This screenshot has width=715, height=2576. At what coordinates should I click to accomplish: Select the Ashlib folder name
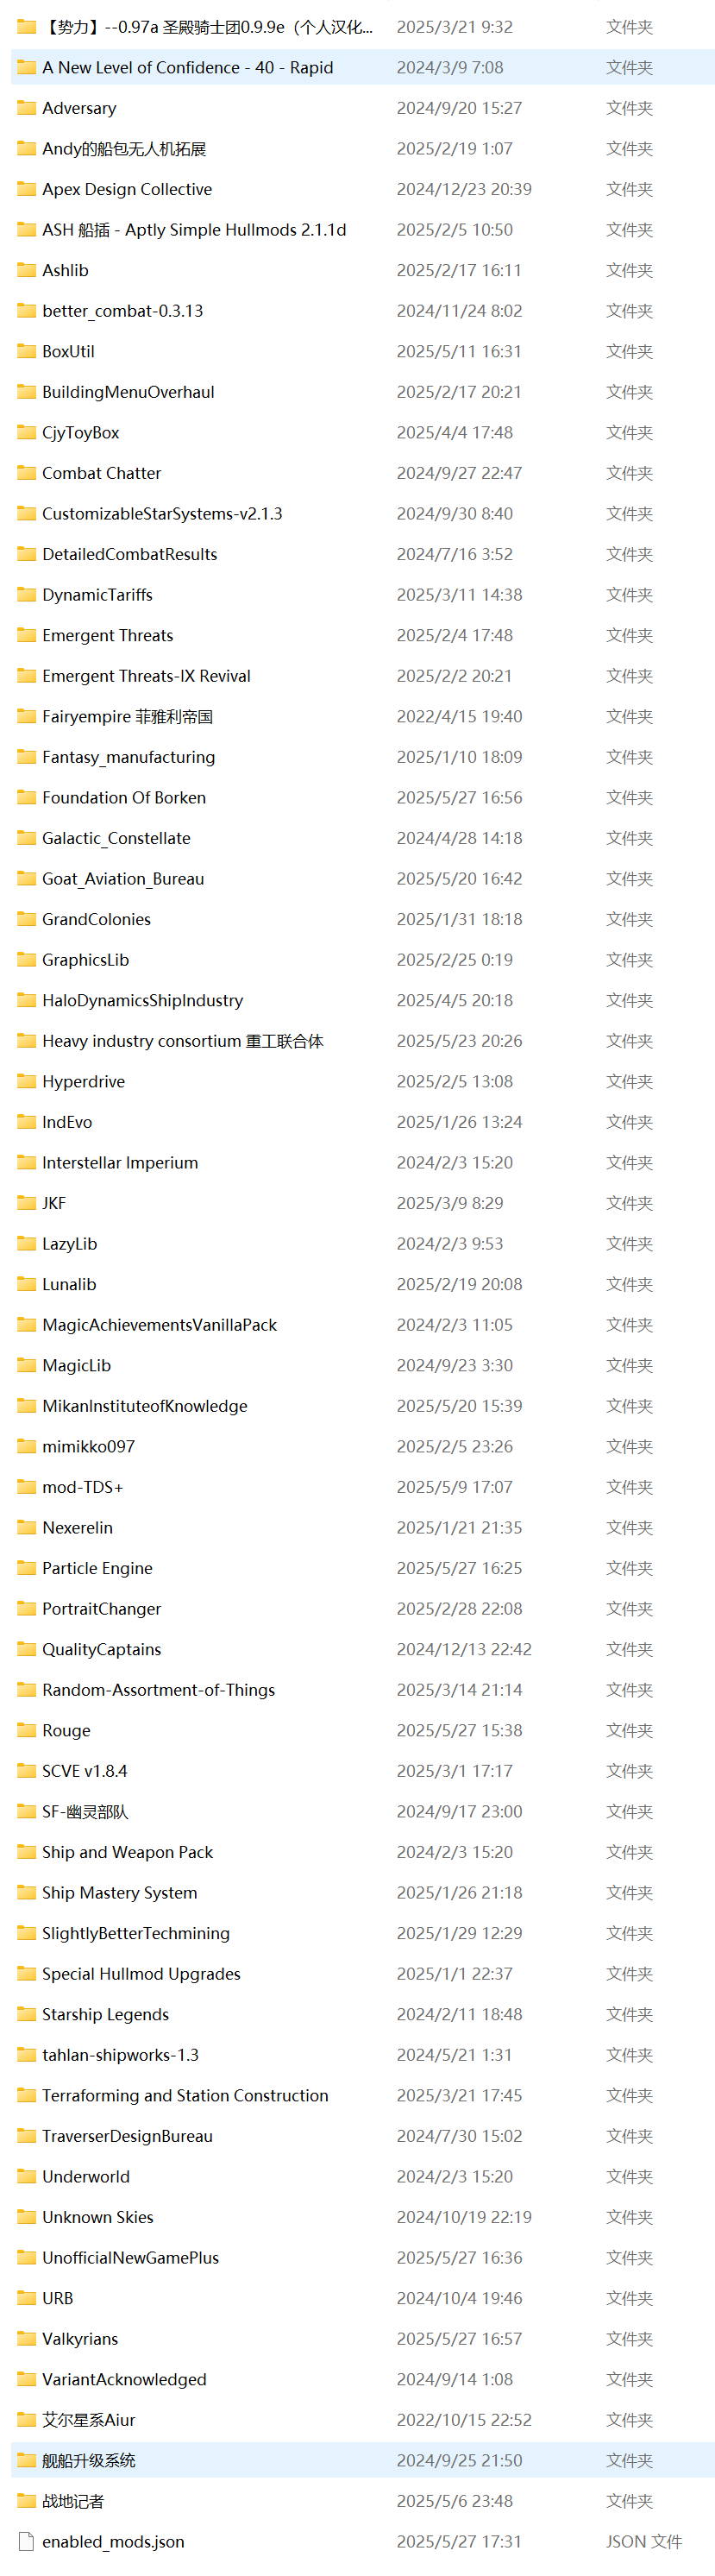pos(65,270)
